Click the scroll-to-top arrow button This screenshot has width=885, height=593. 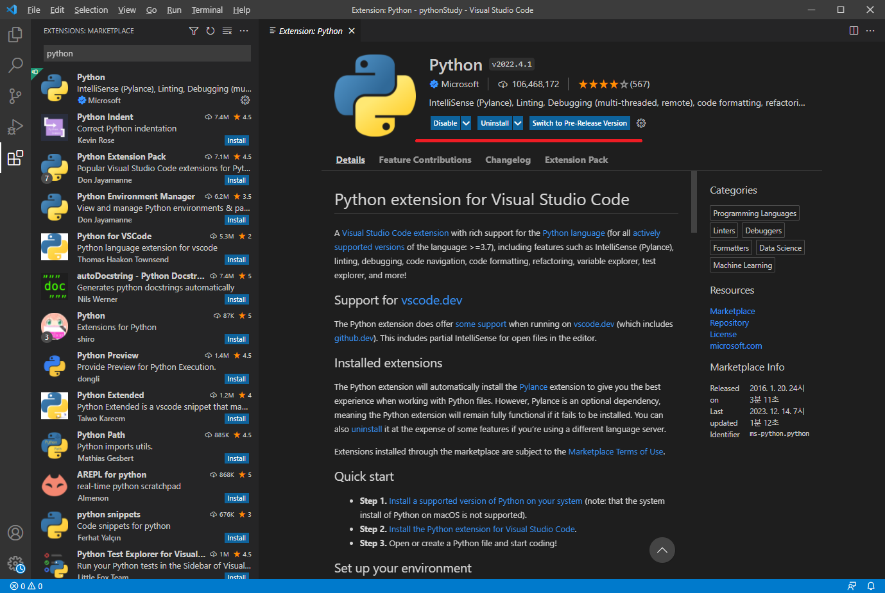(x=662, y=550)
